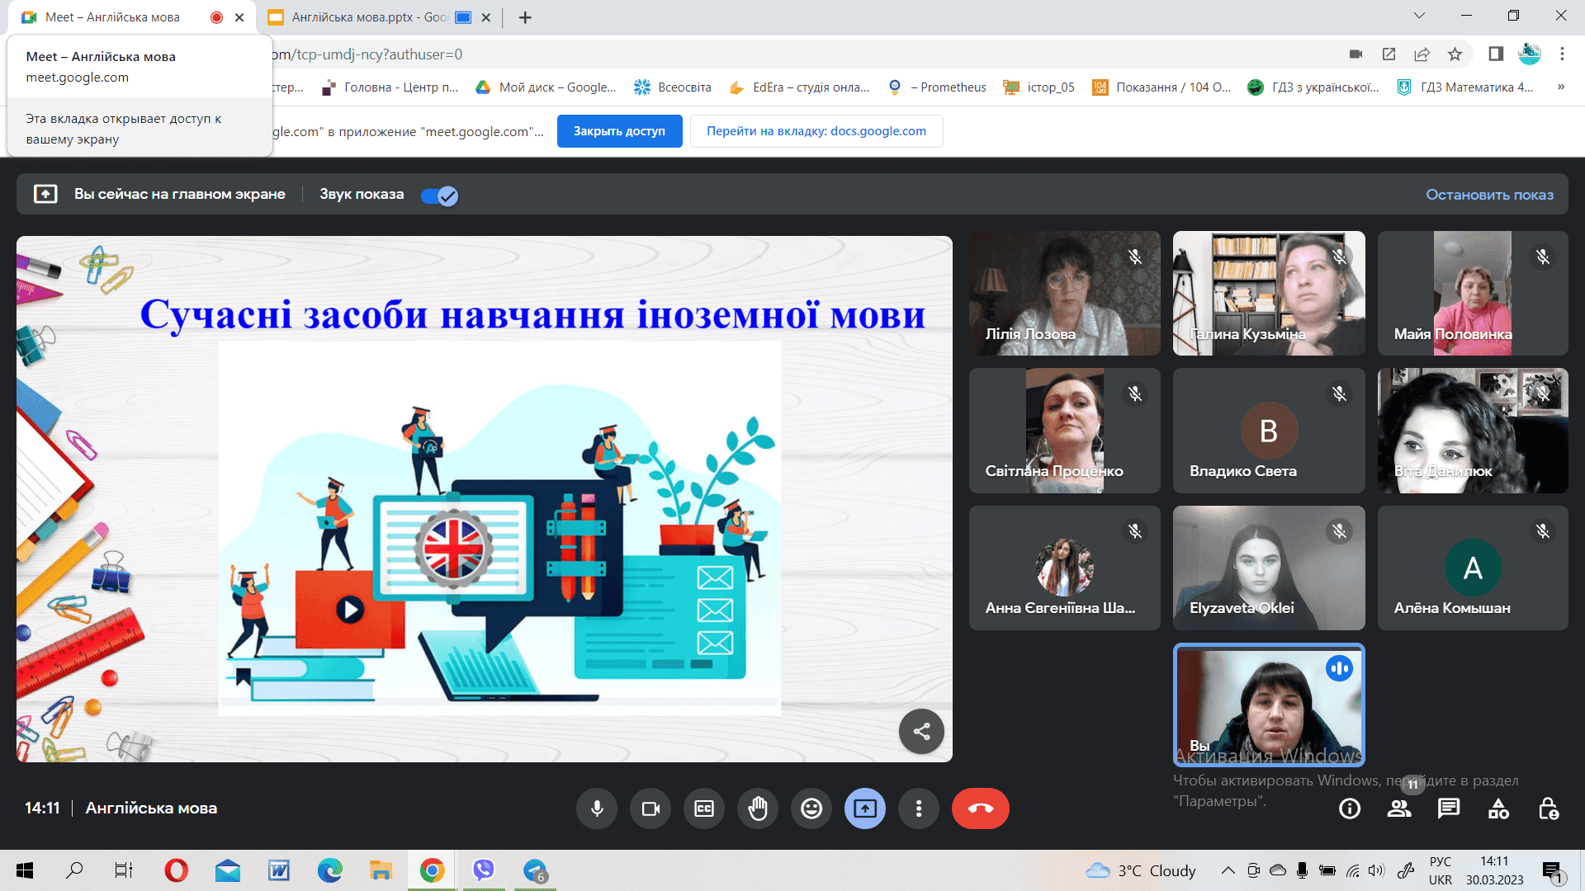Viewport: 1585px width, 891px height.
Task: Open activities icon
Action: tap(1498, 808)
